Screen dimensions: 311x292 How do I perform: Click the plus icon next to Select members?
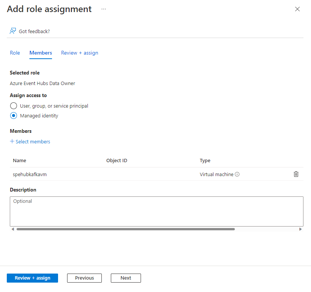click(x=12, y=141)
